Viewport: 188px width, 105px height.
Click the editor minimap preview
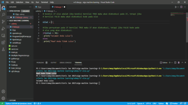click(178, 14)
